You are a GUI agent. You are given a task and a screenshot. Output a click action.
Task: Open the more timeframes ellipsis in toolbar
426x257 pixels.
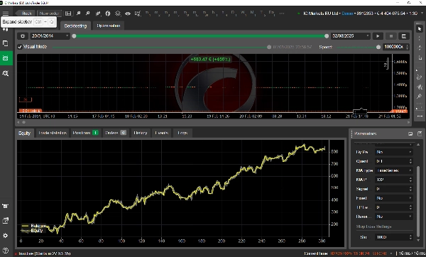[x=282, y=13]
